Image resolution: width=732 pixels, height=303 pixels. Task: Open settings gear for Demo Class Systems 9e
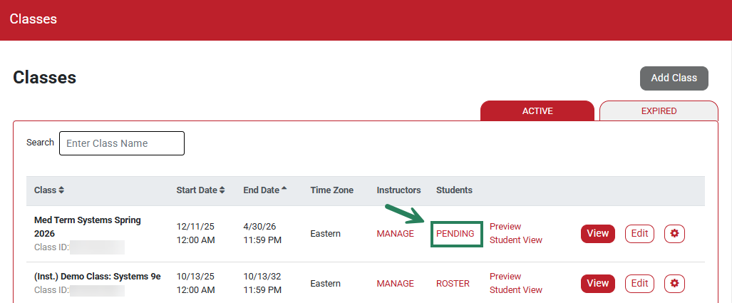[674, 283]
